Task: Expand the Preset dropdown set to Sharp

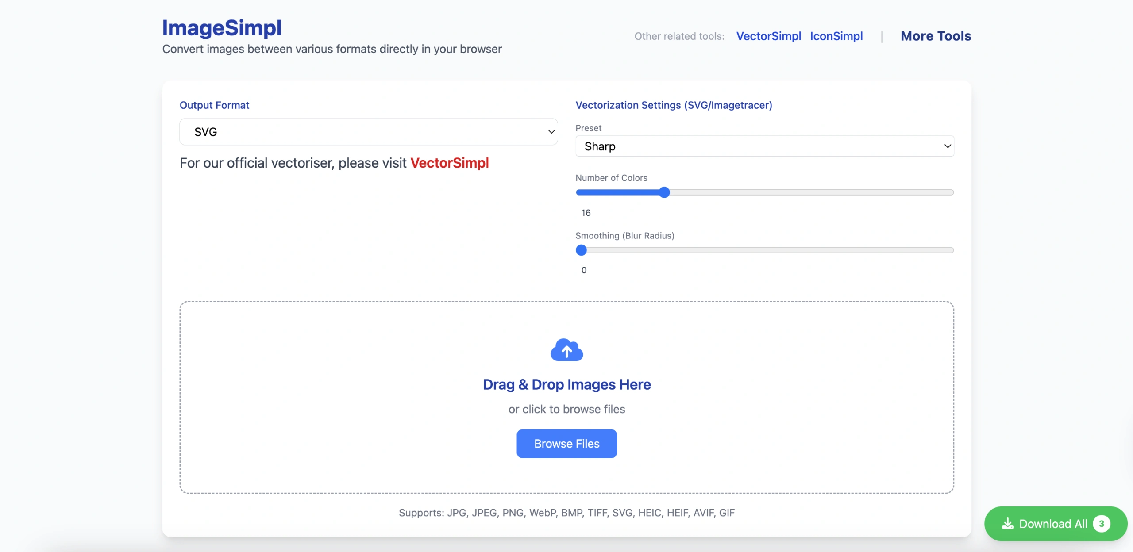Action: tap(764, 146)
